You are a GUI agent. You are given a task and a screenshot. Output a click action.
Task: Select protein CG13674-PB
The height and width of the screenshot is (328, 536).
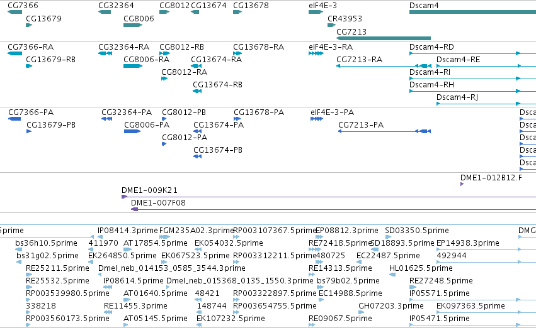point(218,150)
